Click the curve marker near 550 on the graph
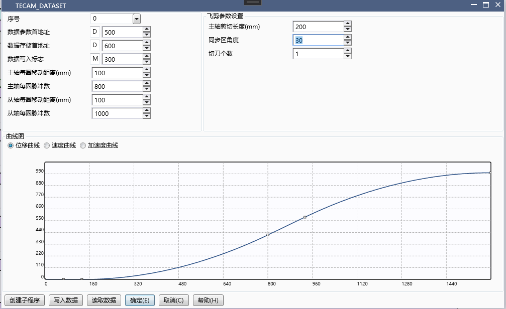 click(306, 217)
